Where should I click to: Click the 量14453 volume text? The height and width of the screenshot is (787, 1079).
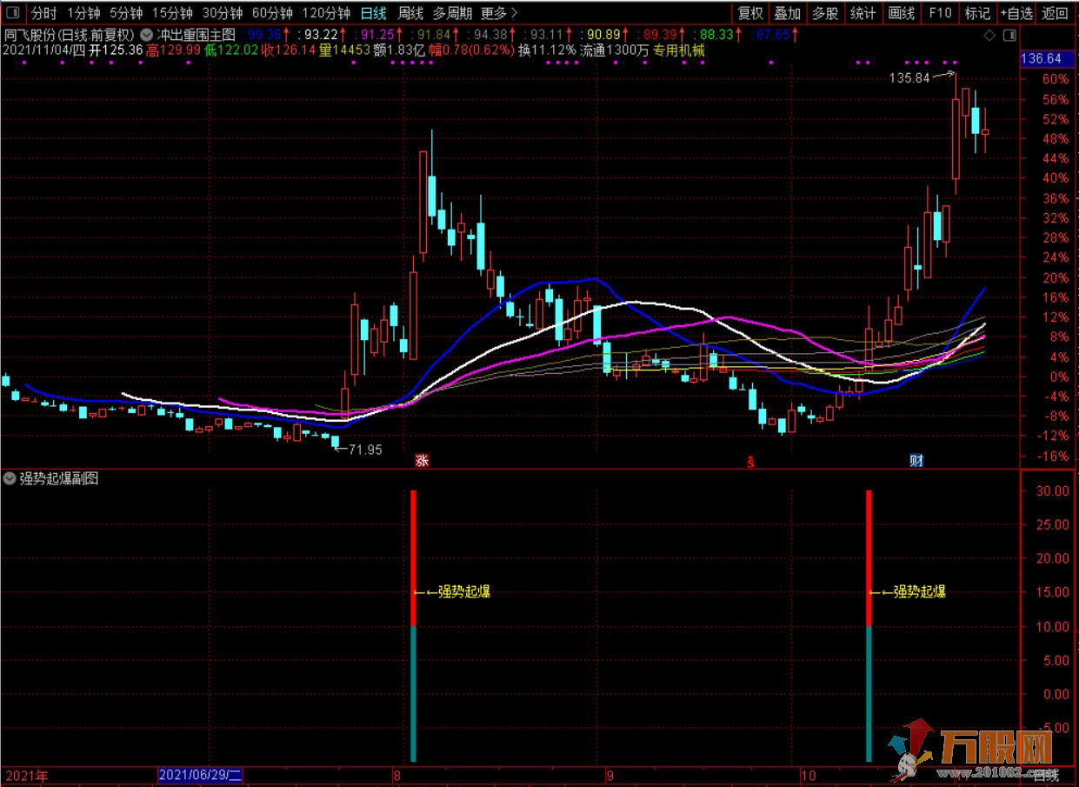[343, 50]
